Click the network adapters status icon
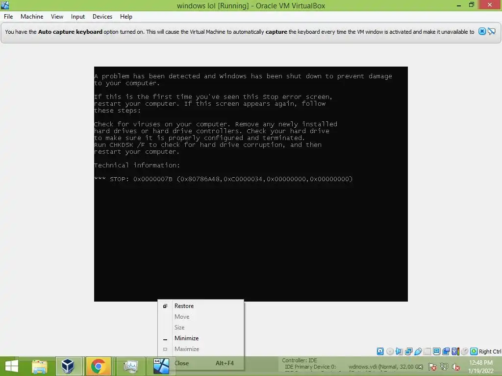Viewport: 502px width, 376px height. (x=408, y=352)
